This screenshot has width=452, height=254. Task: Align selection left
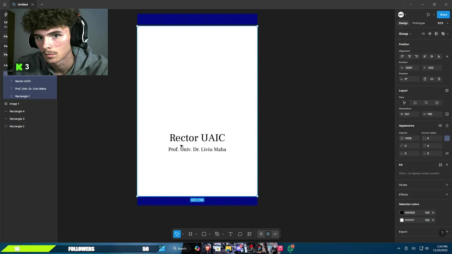[x=402, y=56]
